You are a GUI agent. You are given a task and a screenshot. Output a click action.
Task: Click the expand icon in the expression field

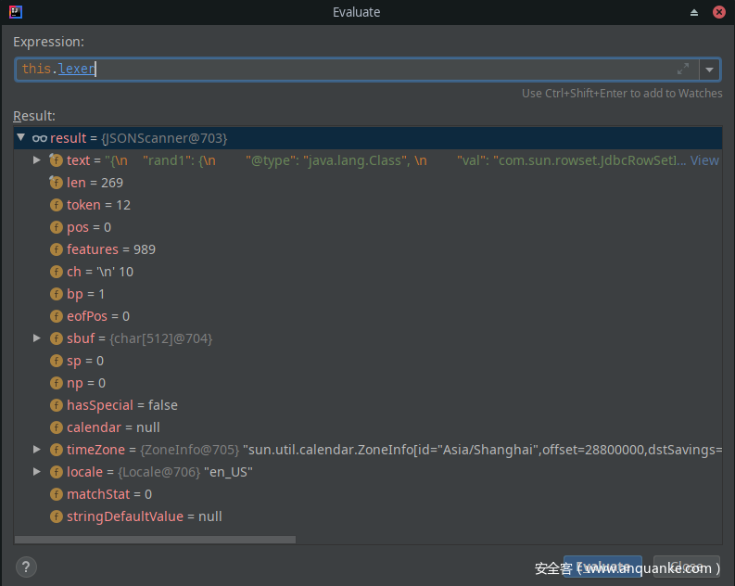point(683,70)
